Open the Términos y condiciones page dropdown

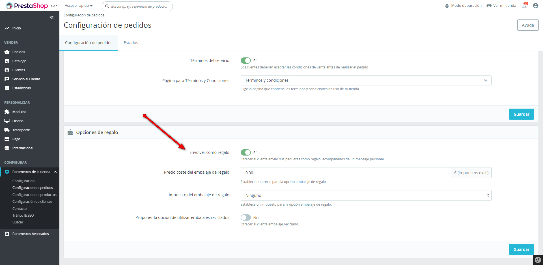(366, 81)
